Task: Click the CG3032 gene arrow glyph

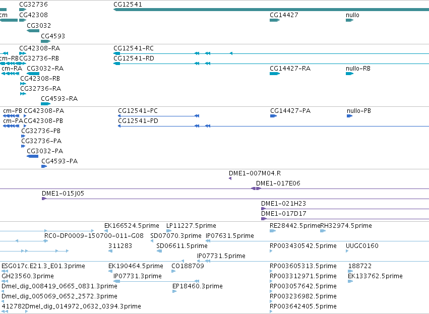Action: pyautogui.click(x=33, y=31)
